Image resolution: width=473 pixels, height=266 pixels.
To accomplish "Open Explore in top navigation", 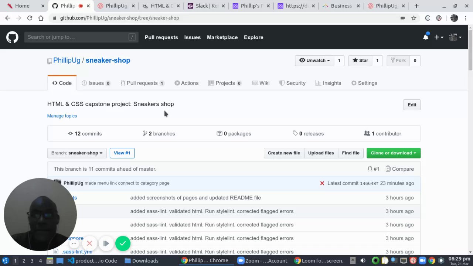I will tap(253, 37).
